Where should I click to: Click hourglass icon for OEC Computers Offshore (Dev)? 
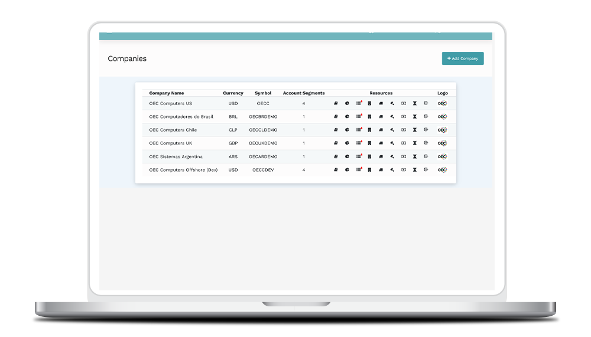[415, 170]
